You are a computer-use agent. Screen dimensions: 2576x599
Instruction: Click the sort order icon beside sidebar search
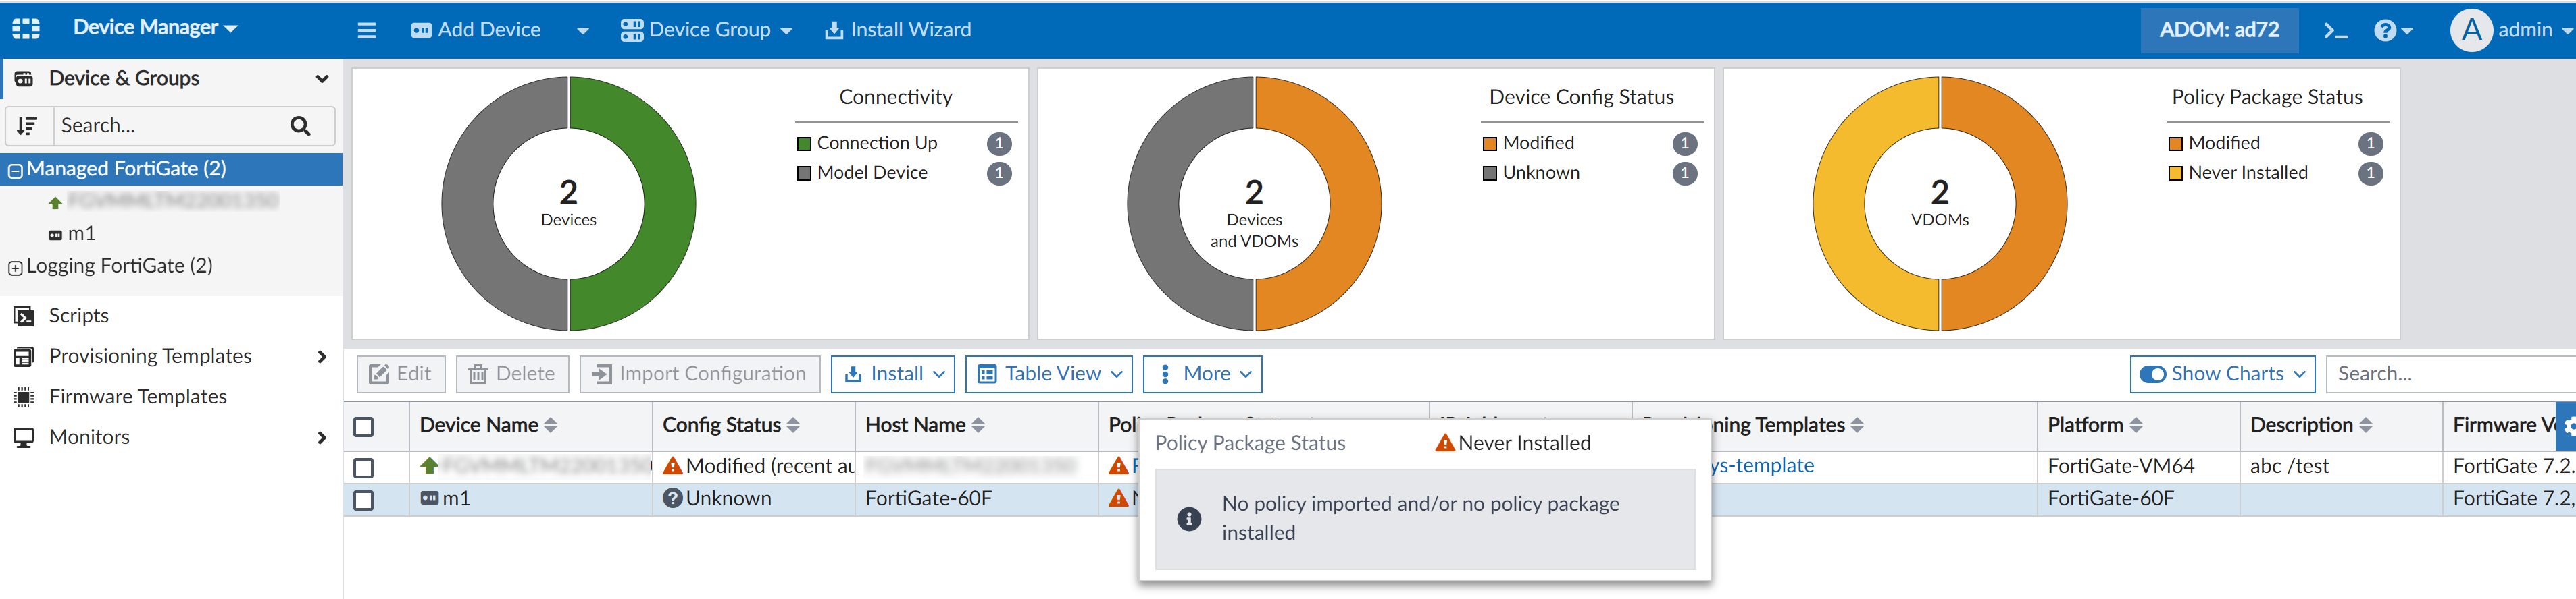[x=27, y=125]
